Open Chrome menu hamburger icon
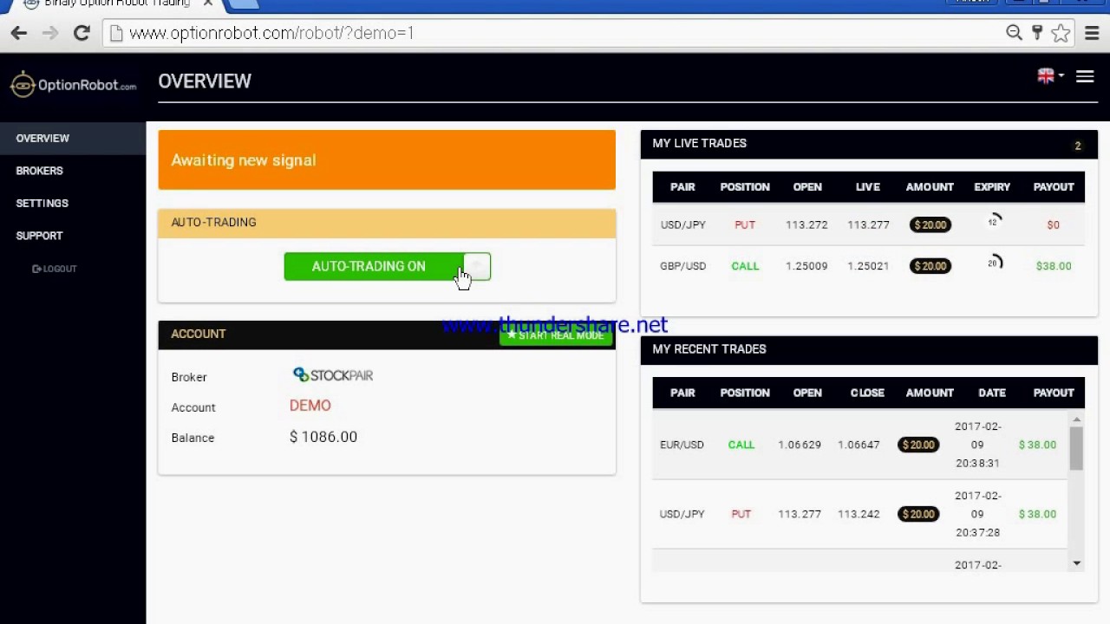This screenshot has width=1110, height=624. coord(1092,33)
